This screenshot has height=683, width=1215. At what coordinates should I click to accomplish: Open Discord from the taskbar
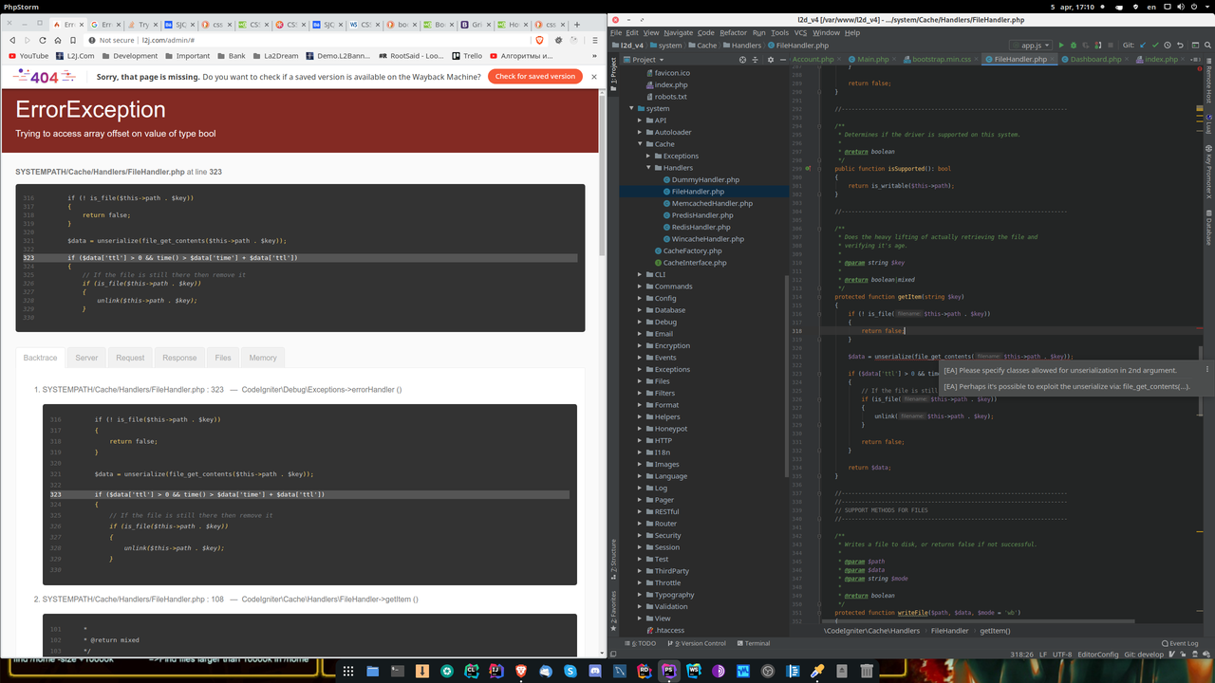click(594, 671)
